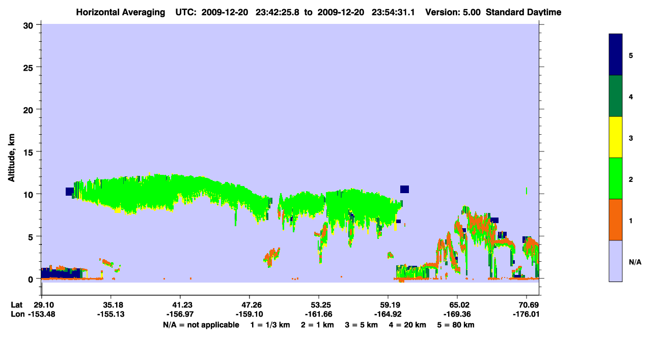Click the yellow level 3 colorbar segment
Image resolution: width=662 pixels, height=339 pixels.
tap(616, 137)
